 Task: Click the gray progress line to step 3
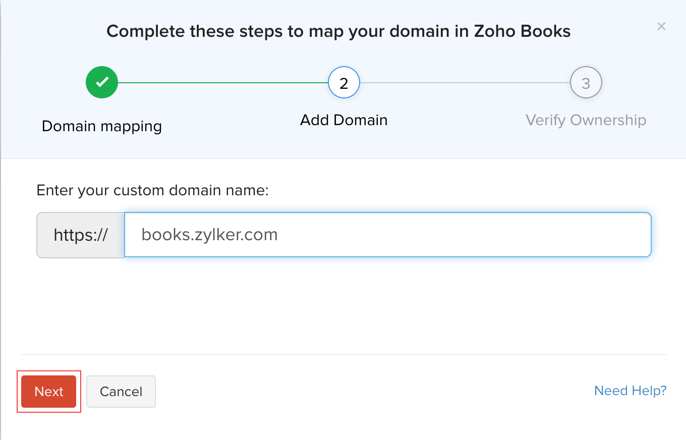click(464, 83)
